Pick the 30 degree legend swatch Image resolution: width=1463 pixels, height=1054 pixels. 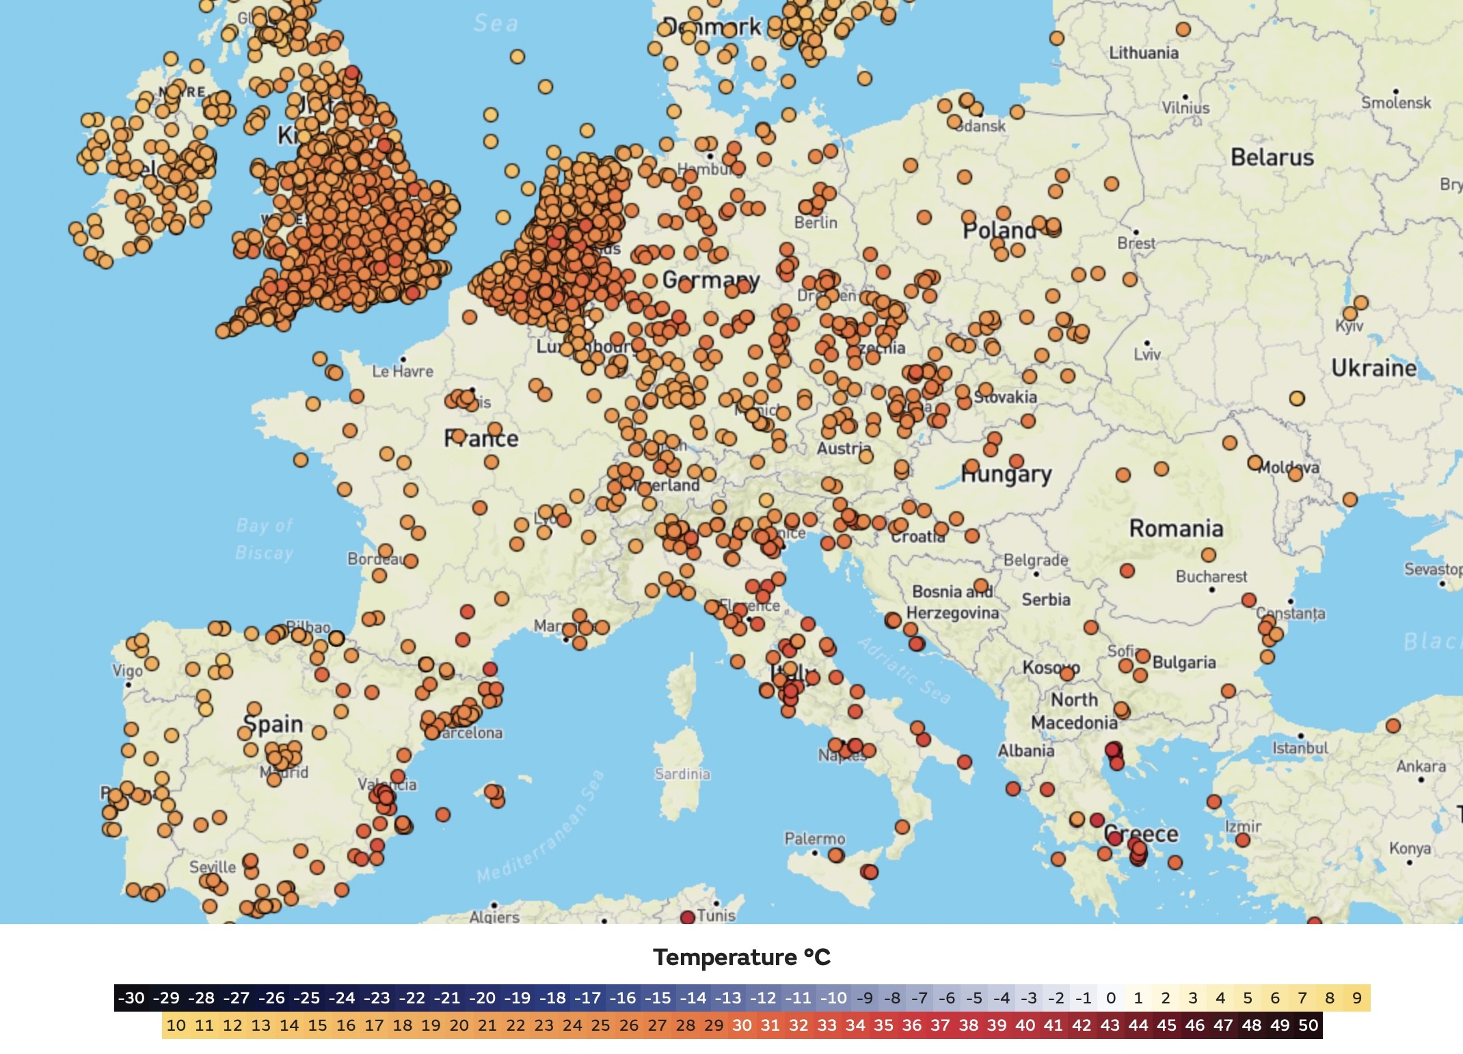pos(742,1025)
